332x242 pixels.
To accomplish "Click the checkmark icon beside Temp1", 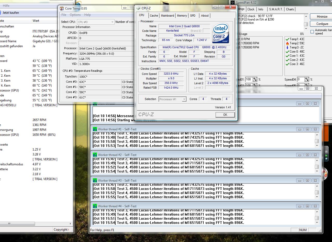I will pyautogui.click(x=287, y=39).
